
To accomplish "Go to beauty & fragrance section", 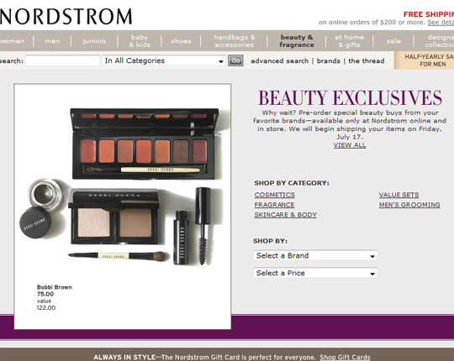I will tap(297, 41).
